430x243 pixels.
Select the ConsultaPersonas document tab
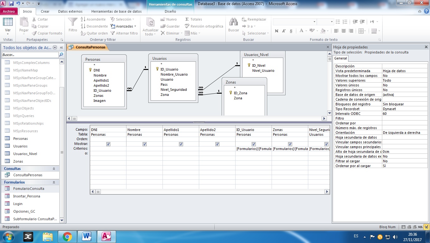pos(88,47)
